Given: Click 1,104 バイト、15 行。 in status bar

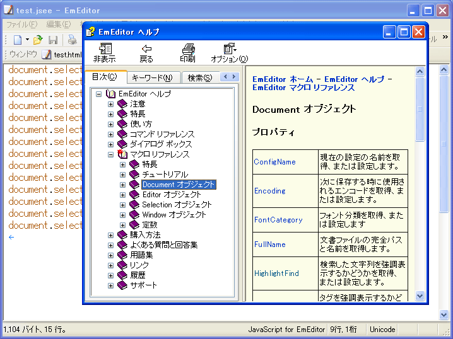Looking at the screenshot, I should [35, 330].
